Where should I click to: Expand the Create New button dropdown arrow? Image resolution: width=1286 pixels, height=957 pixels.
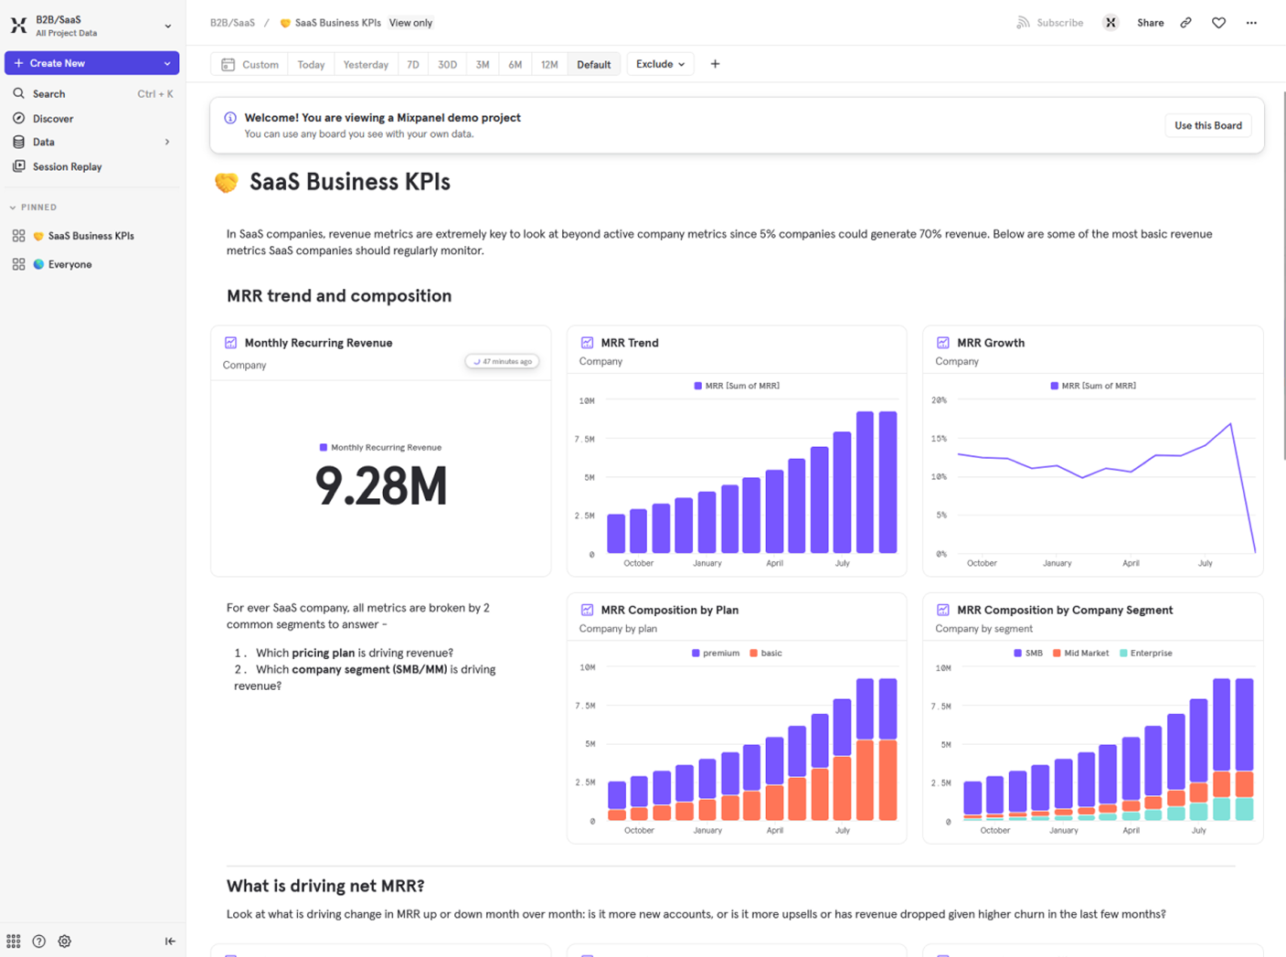166,63
